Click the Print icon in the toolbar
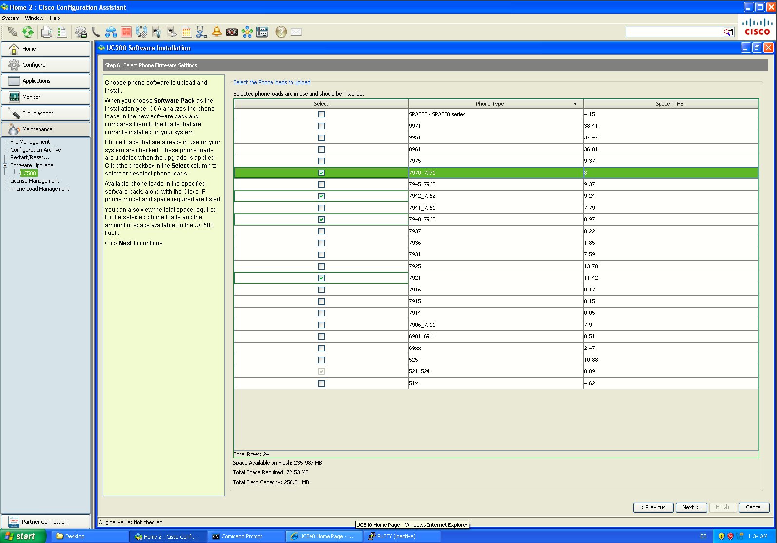The height and width of the screenshot is (543, 777). [47, 32]
